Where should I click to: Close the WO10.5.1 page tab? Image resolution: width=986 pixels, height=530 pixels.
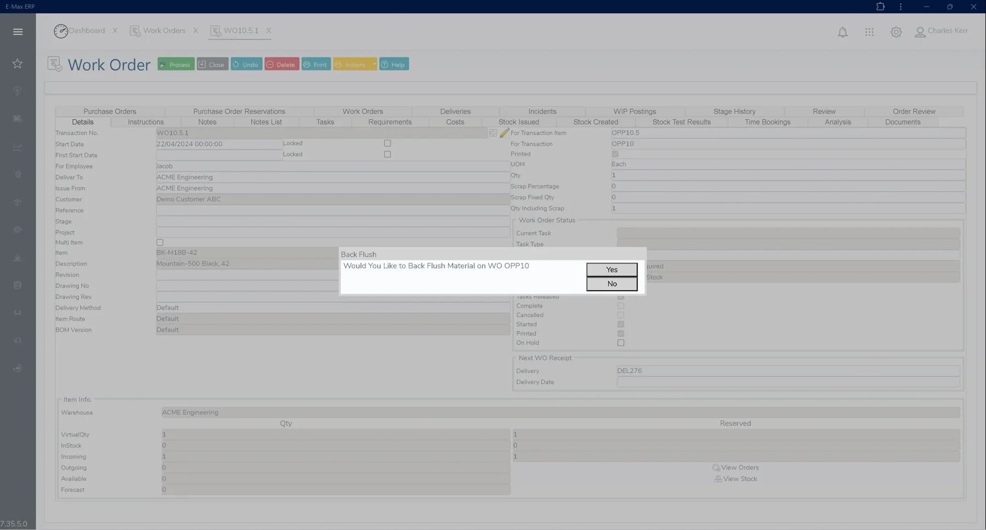pyautogui.click(x=268, y=31)
